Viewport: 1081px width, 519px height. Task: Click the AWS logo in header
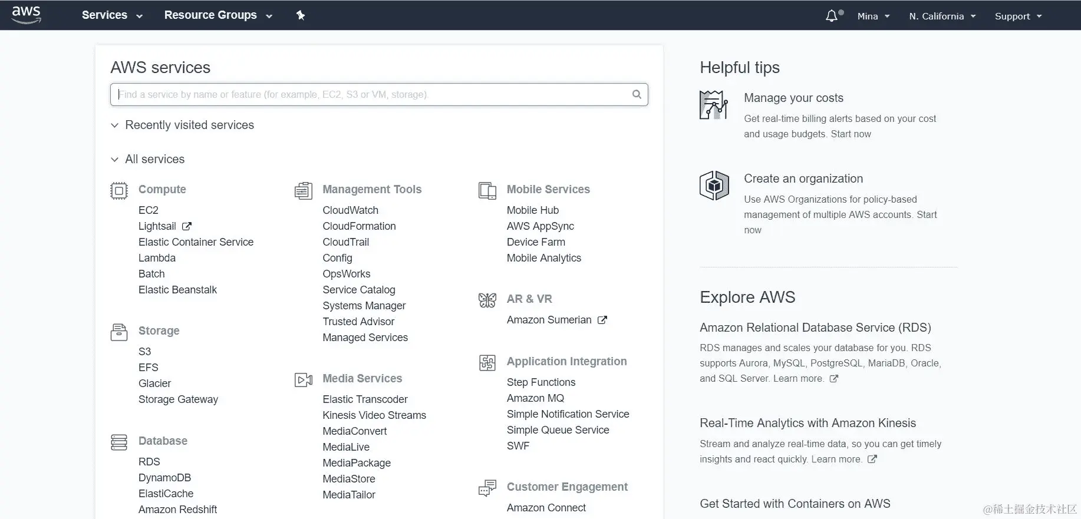(27, 15)
